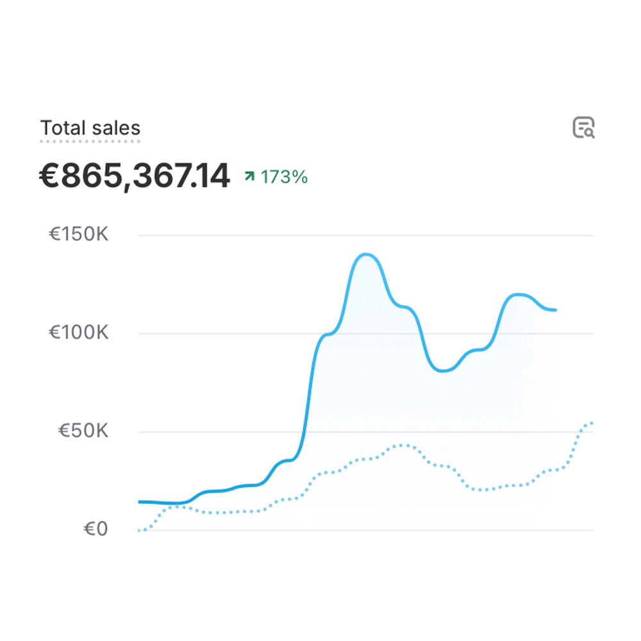The width and height of the screenshot is (641, 641).
Task: Click the dotted underline beneath Total sales
Action: pyautogui.click(x=90, y=140)
